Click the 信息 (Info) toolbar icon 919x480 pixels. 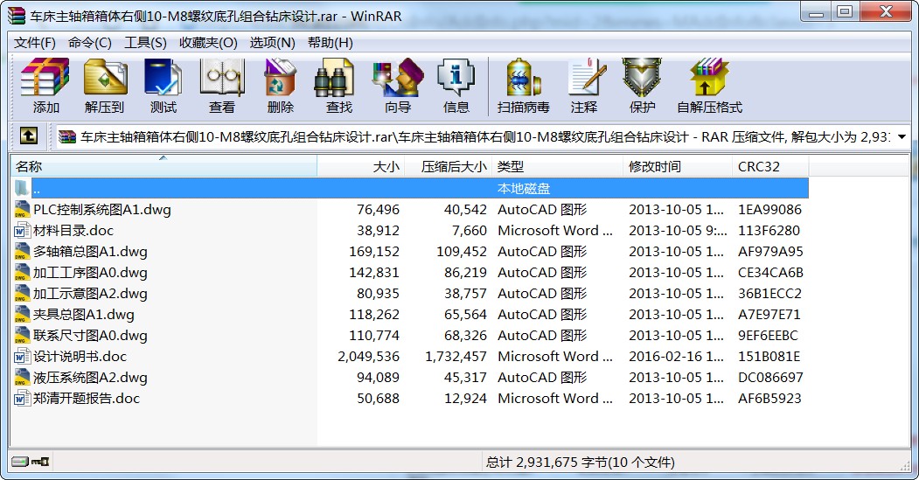tap(456, 77)
